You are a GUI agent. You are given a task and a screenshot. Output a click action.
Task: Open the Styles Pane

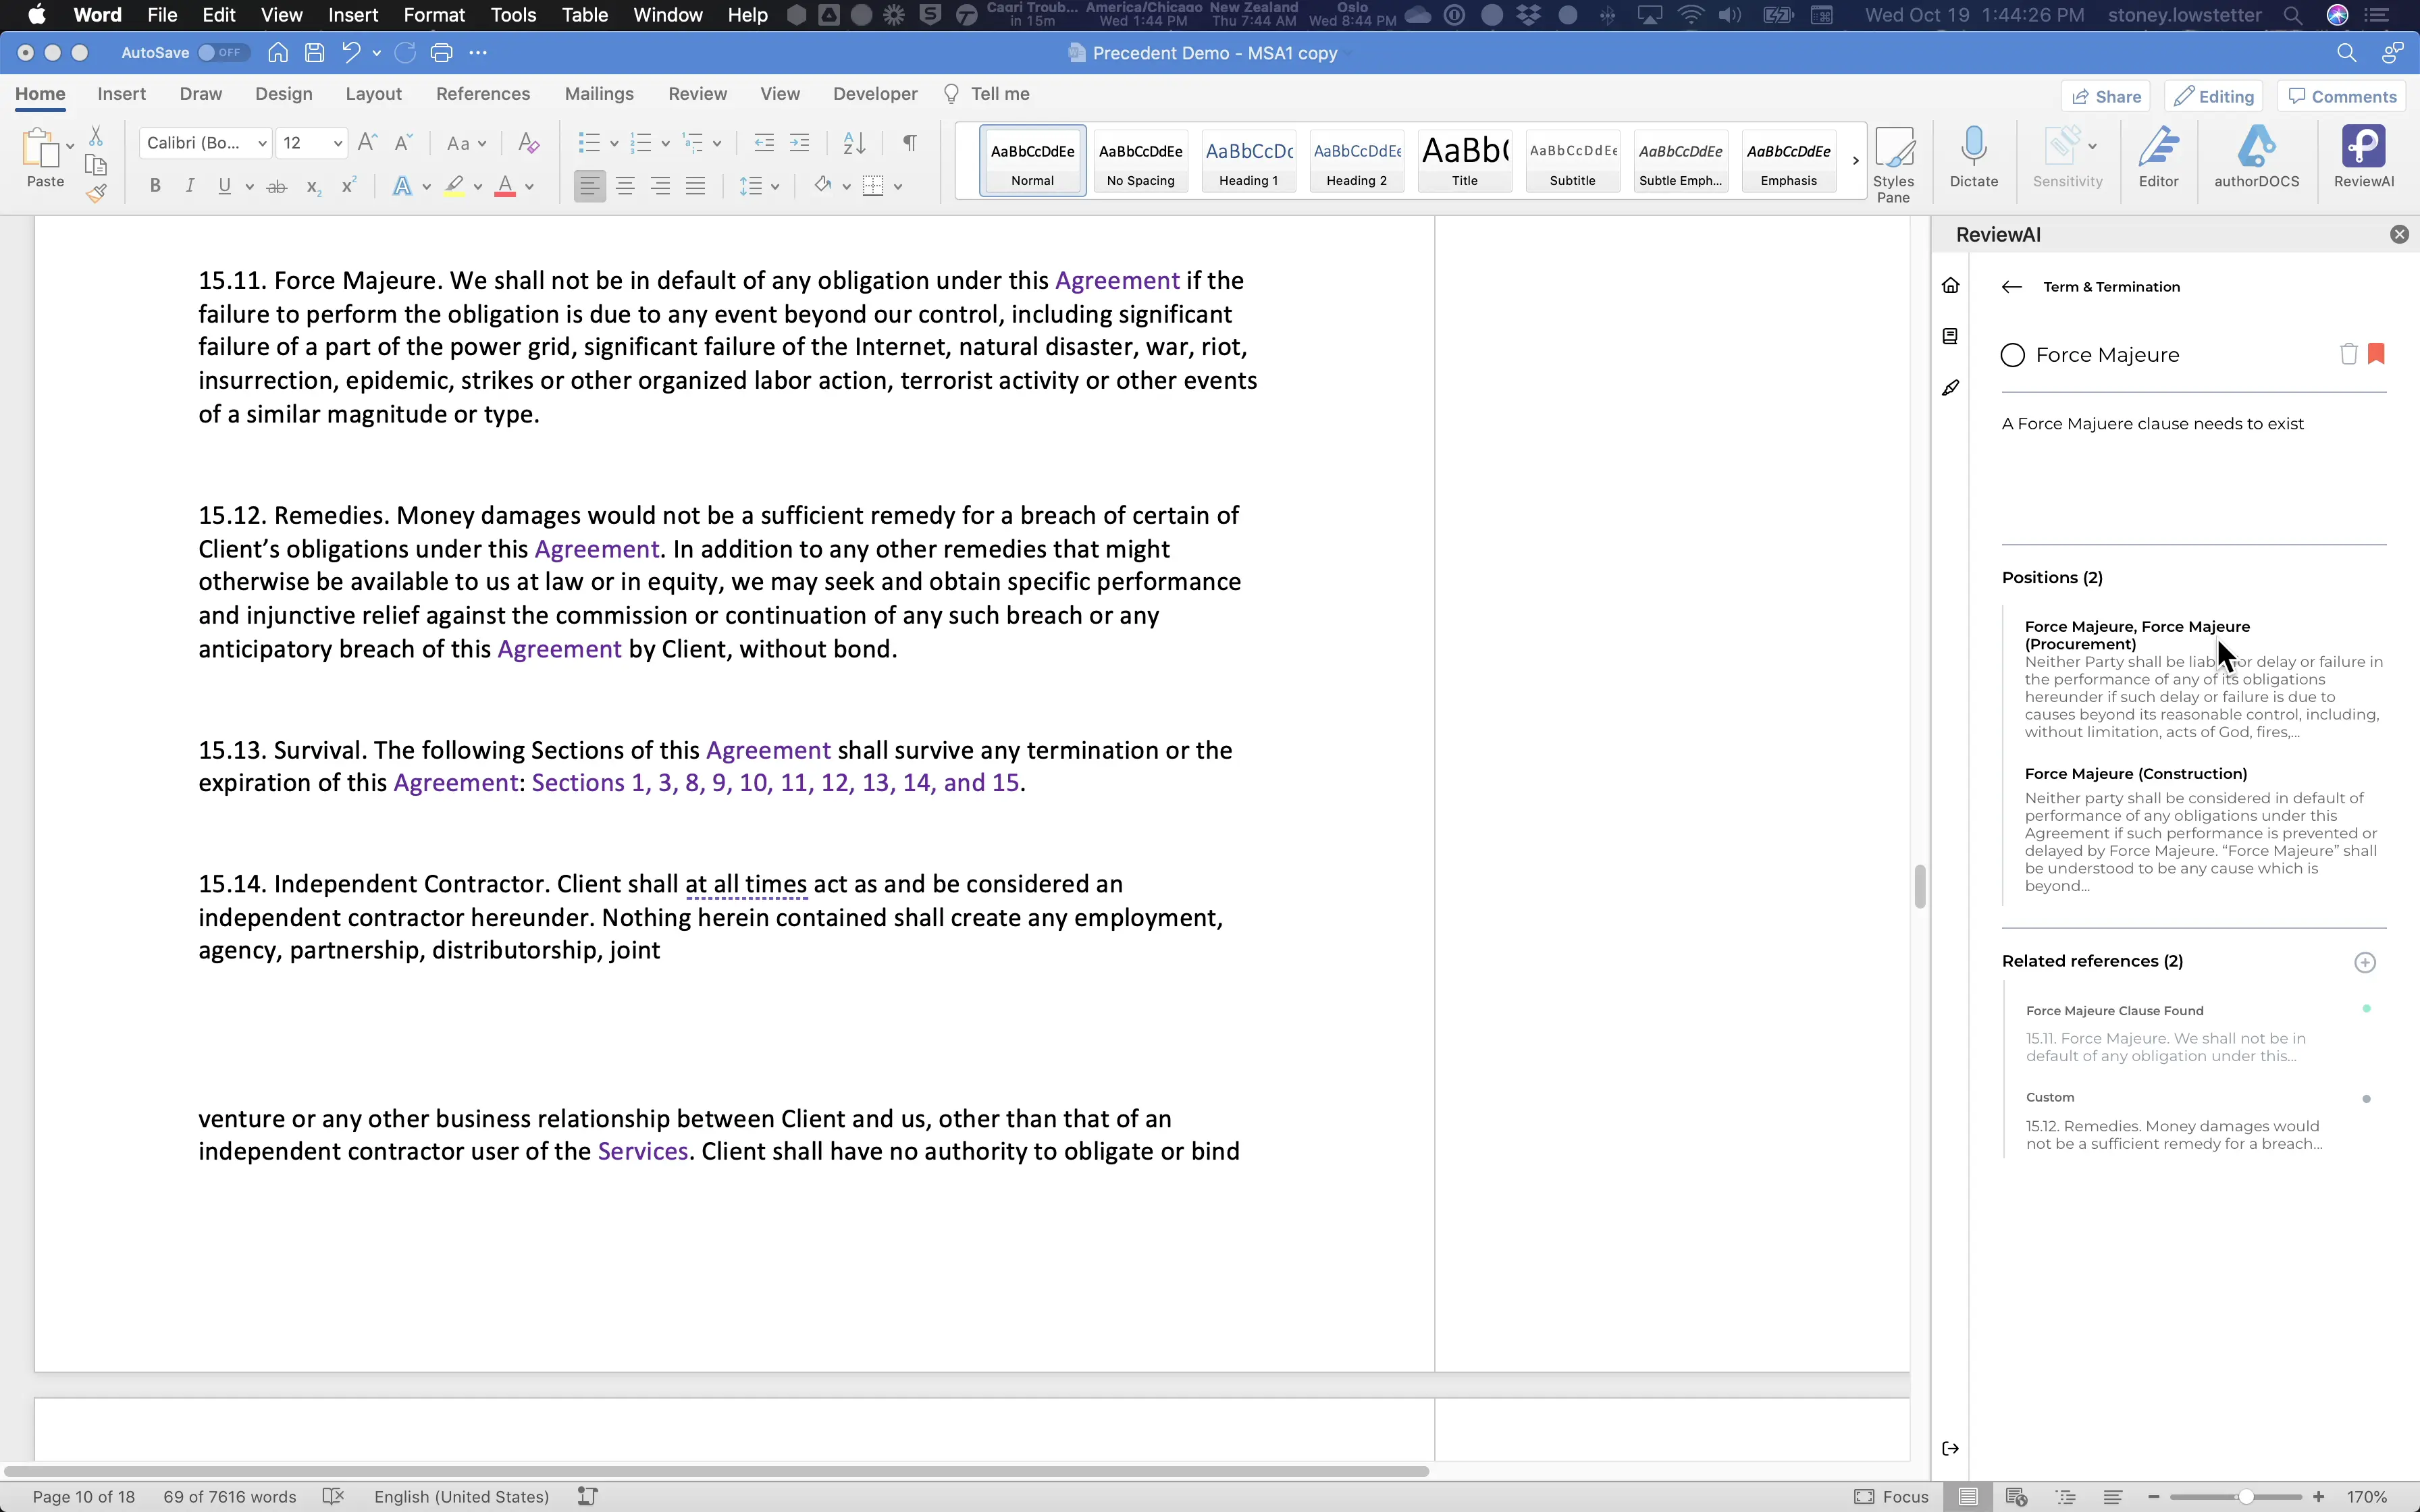[x=1893, y=165]
